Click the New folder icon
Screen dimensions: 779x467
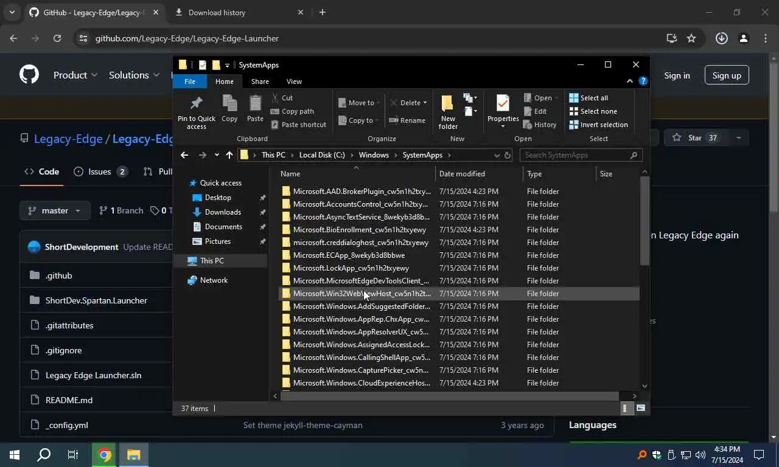pos(448,104)
